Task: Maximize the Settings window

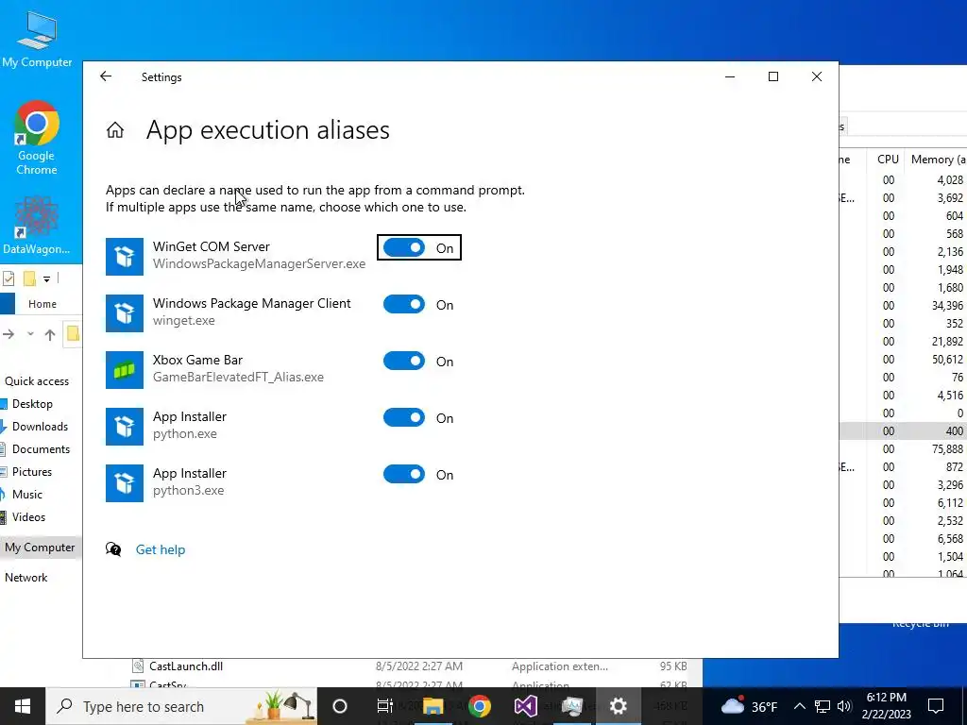Action: (773, 76)
